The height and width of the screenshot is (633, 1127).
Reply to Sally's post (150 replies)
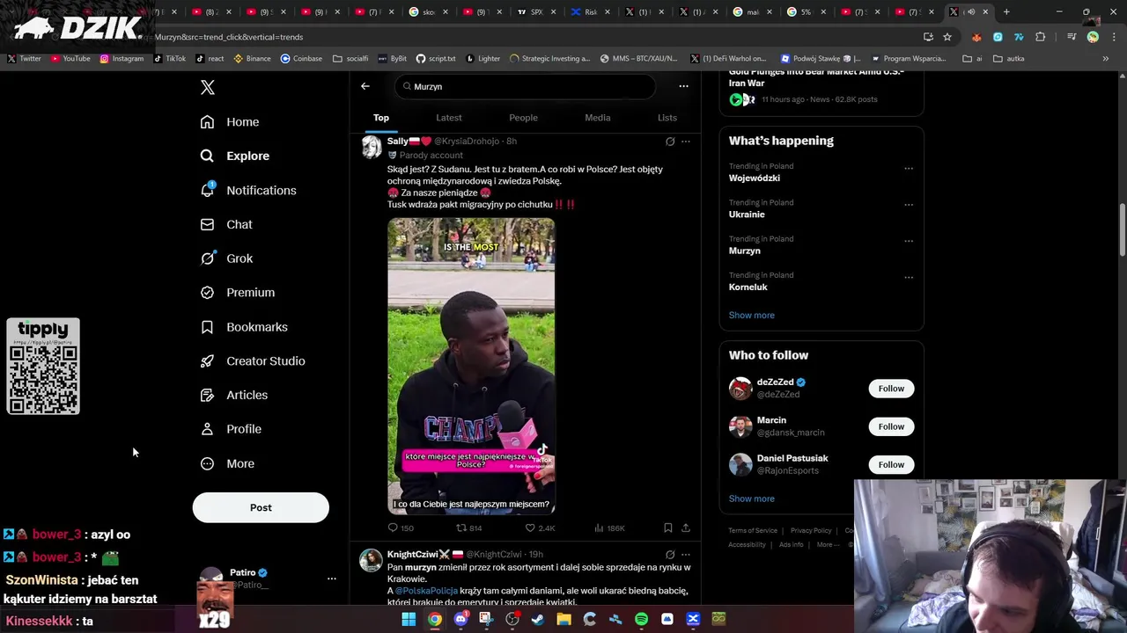401,527
